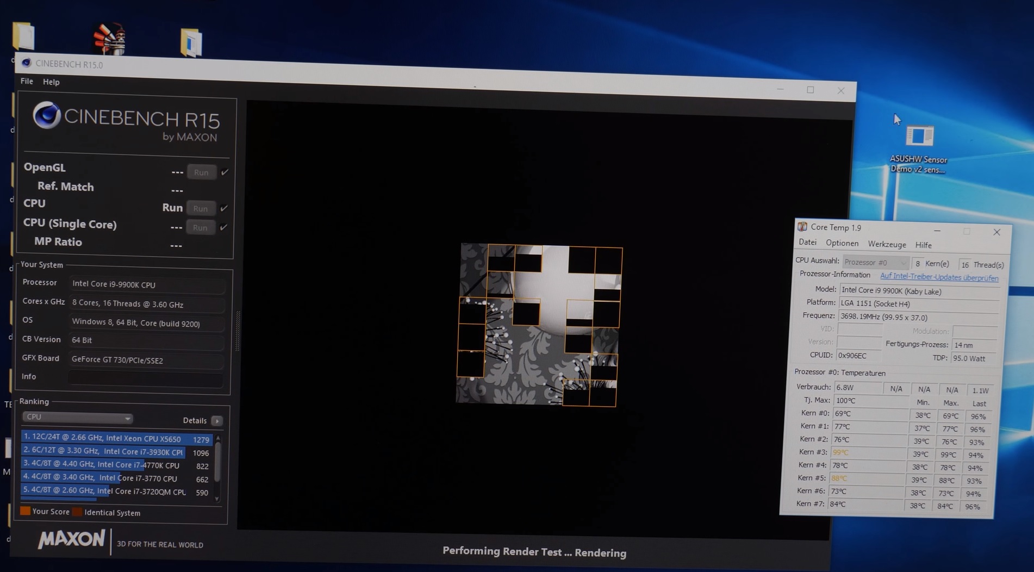Select ranking row Intel Xeon CPU X5650
This screenshot has width=1034, height=572.
tap(117, 438)
